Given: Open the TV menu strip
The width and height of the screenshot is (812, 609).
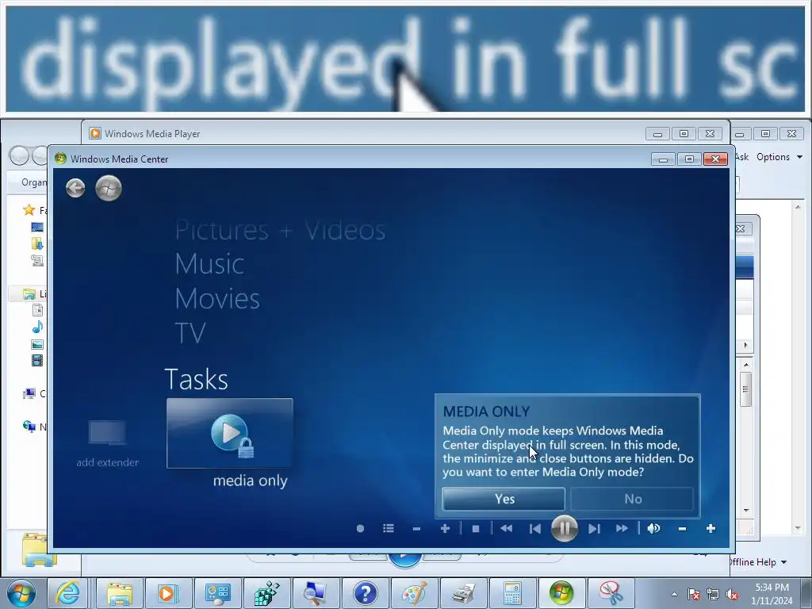Looking at the screenshot, I should [190, 333].
